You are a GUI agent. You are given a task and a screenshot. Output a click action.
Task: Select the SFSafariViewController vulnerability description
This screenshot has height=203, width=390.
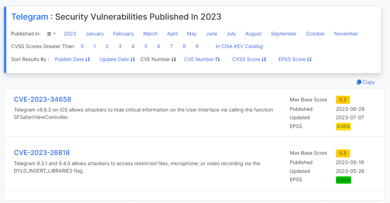[x=144, y=113]
